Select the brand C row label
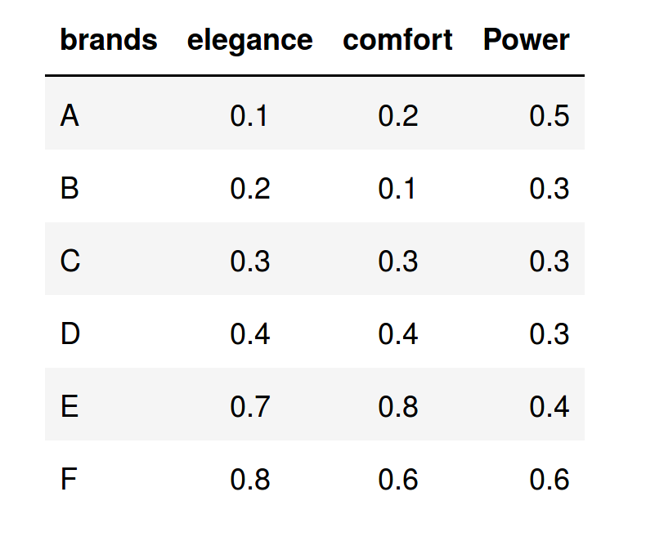This screenshot has height=559, width=646. pos(70,262)
